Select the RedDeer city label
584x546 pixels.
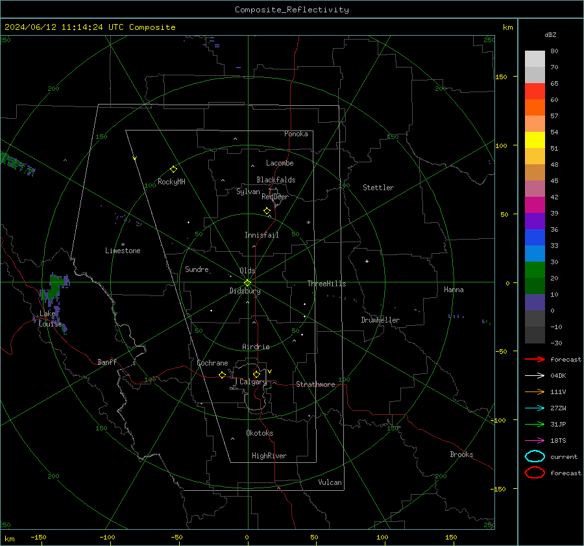point(275,197)
